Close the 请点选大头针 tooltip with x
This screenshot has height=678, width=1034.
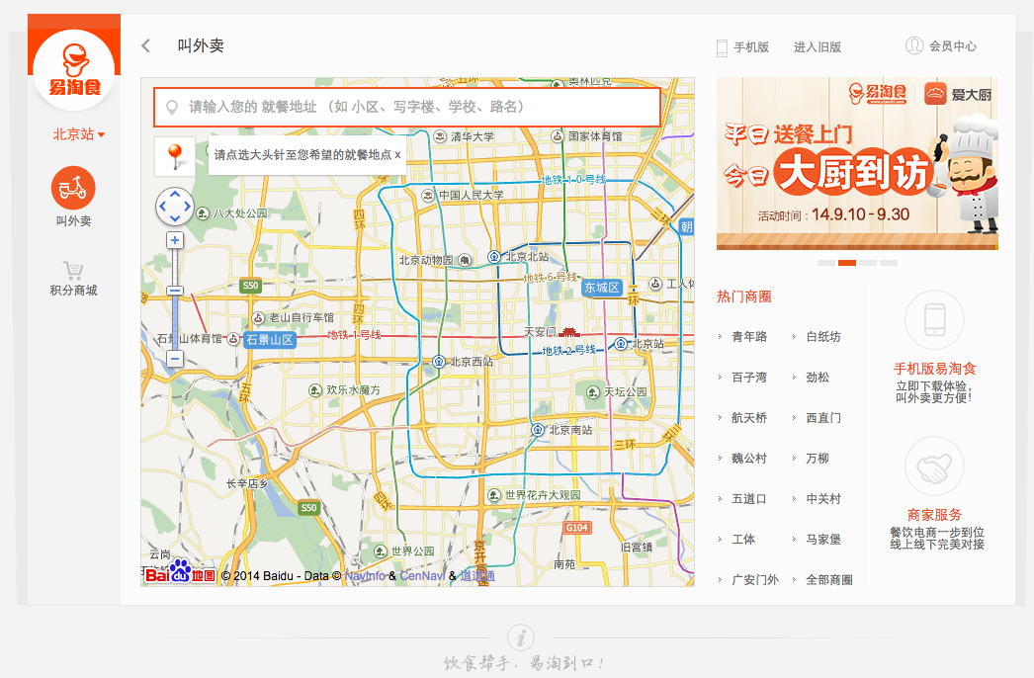tap(397, 155)
